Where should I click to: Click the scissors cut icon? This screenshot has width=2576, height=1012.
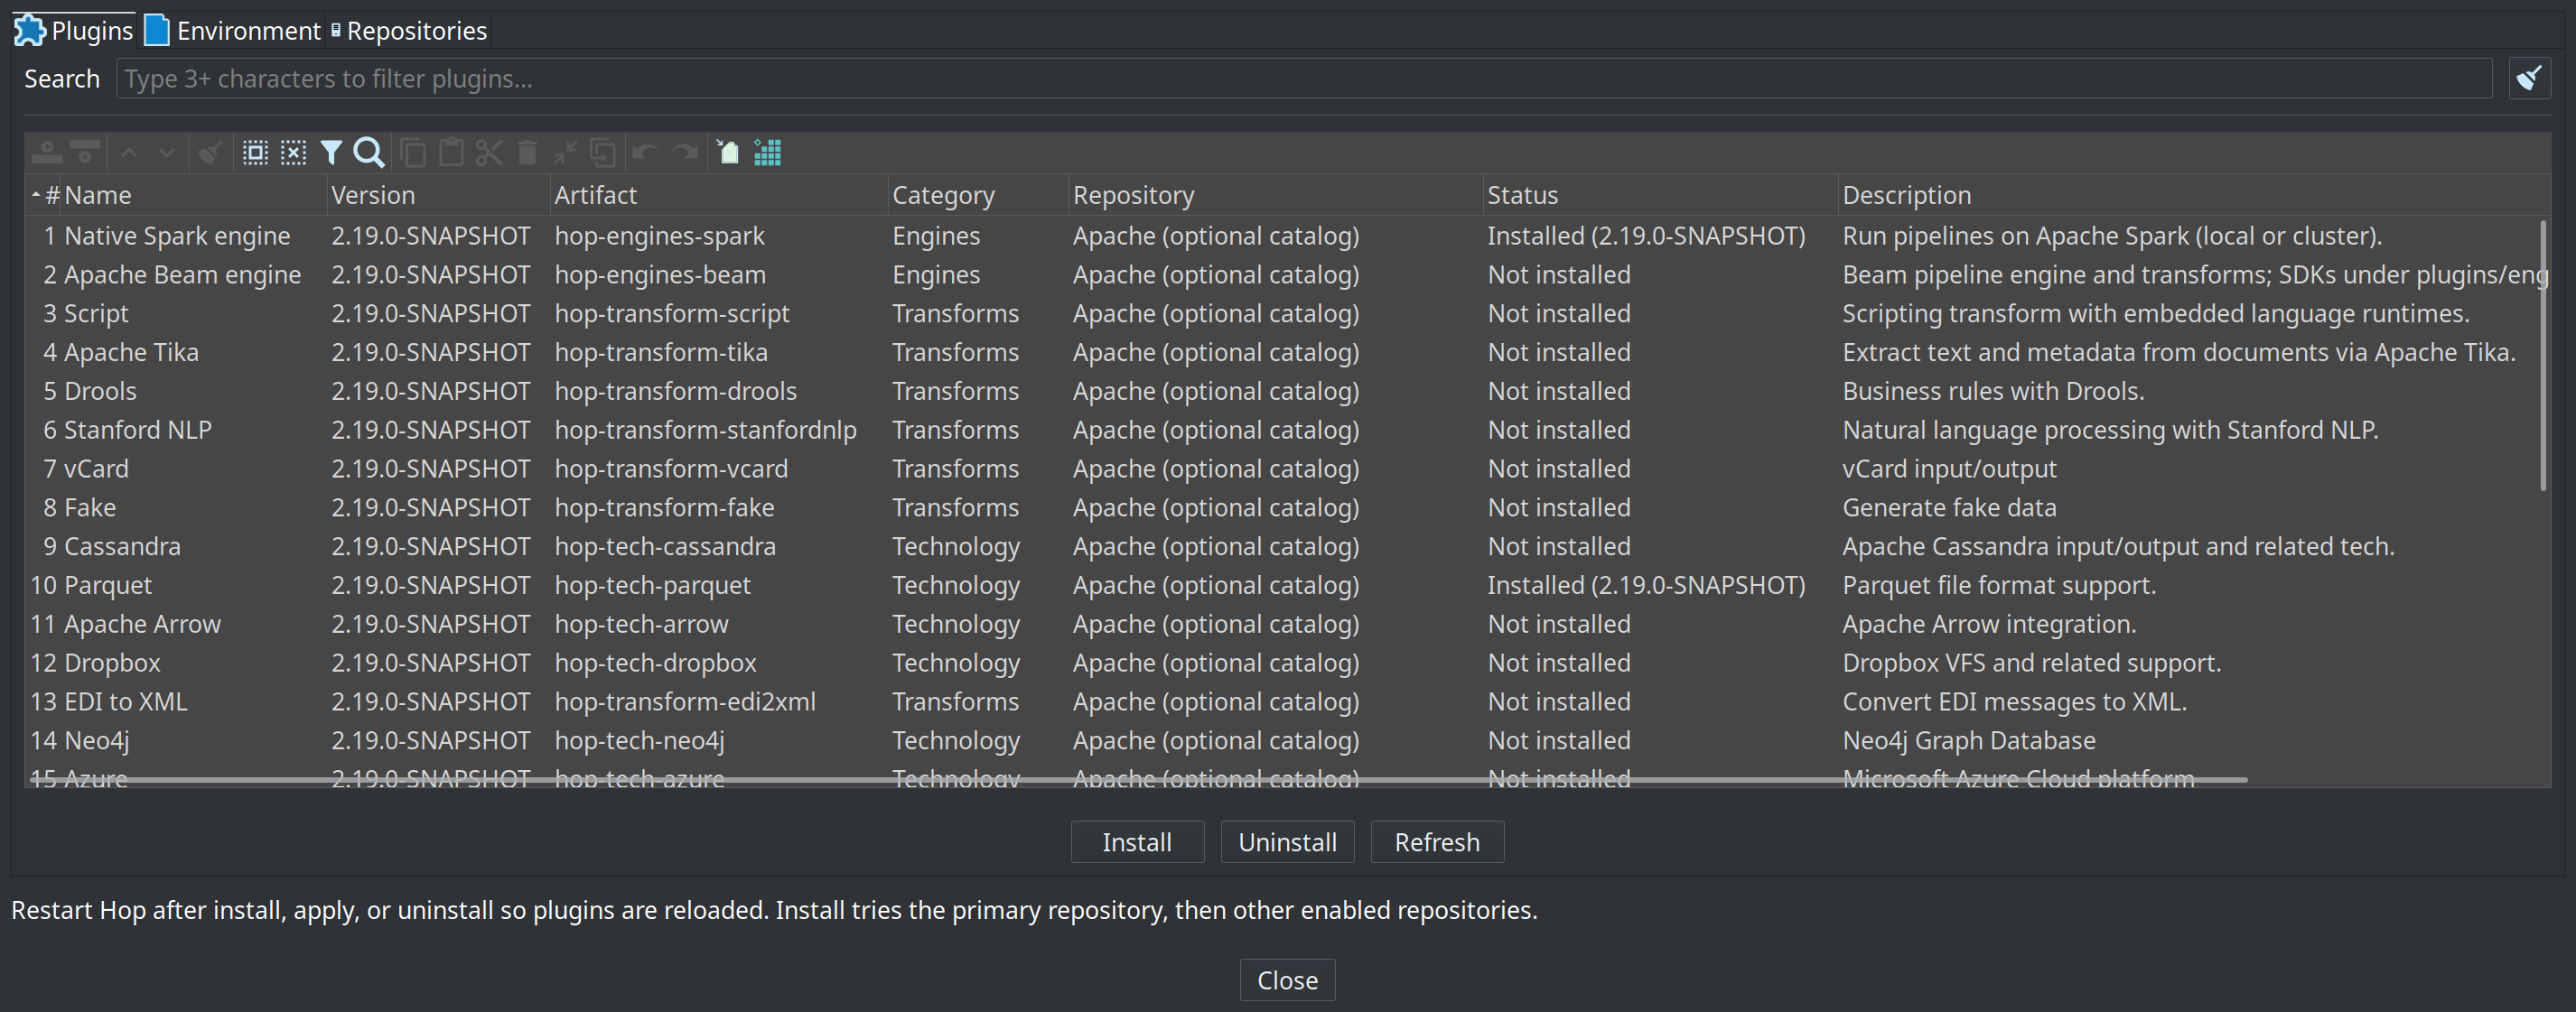click(489, 153)
